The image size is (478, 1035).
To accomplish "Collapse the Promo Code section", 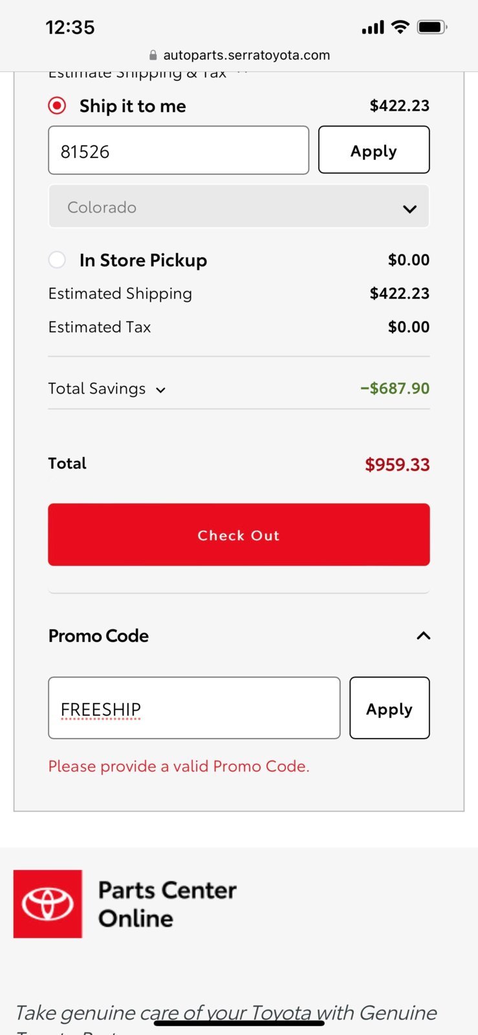I will (x=424, y=636).
